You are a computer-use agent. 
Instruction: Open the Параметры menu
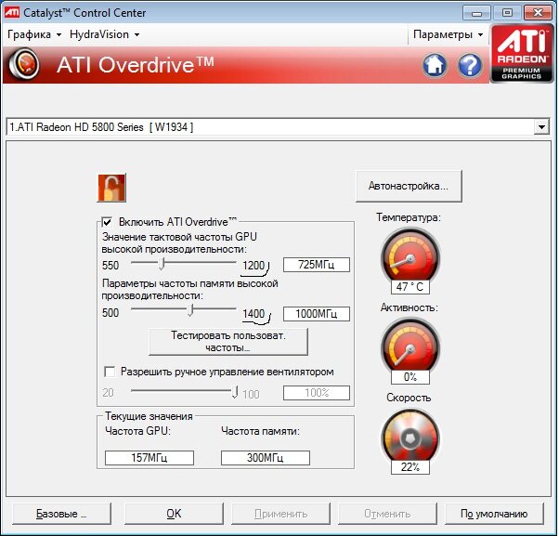(x=448, y=34)
